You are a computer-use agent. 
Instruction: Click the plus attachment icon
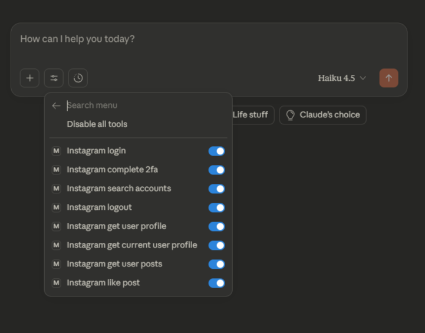30,78
